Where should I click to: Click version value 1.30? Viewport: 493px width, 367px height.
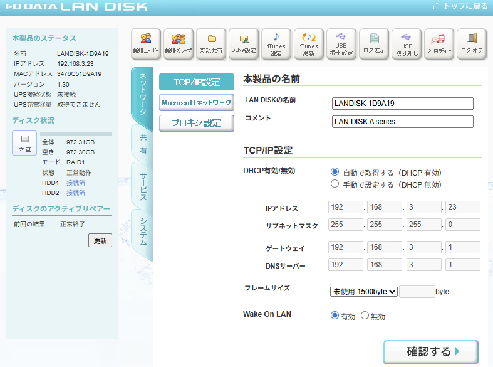63,84
